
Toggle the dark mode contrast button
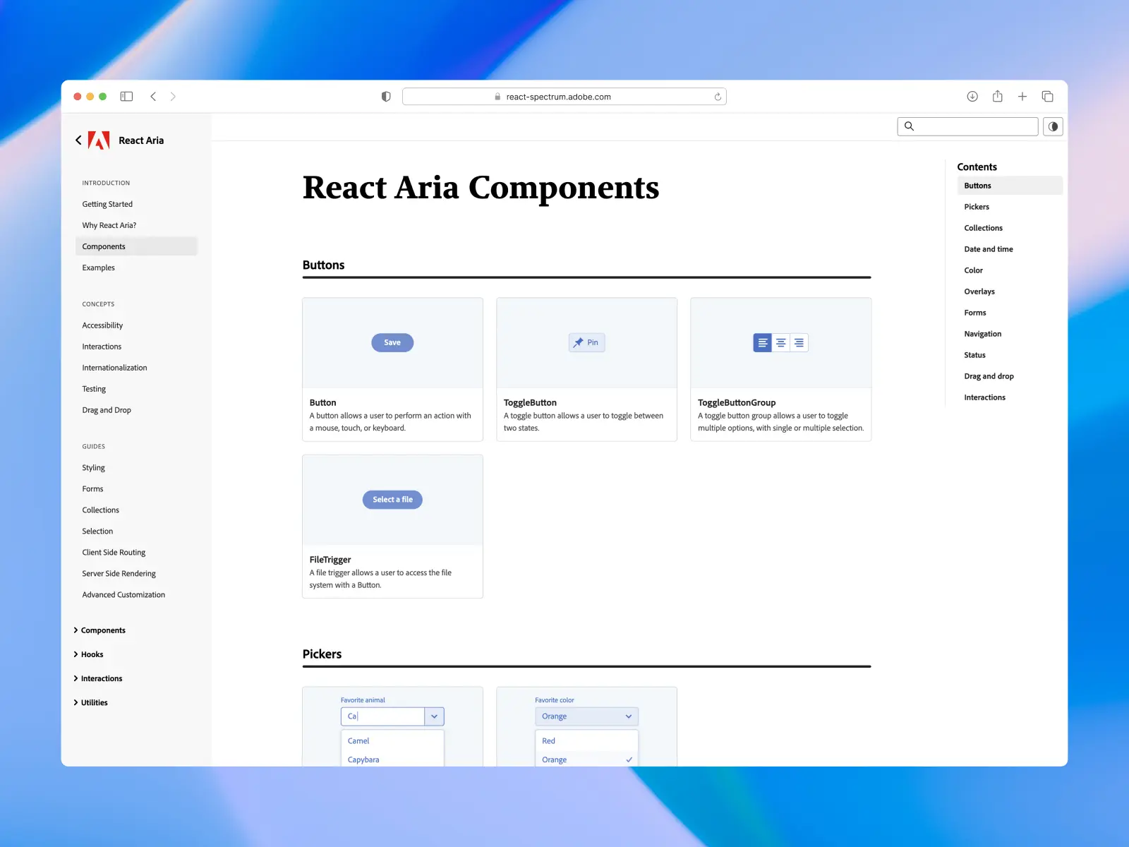click(1053, 126)
